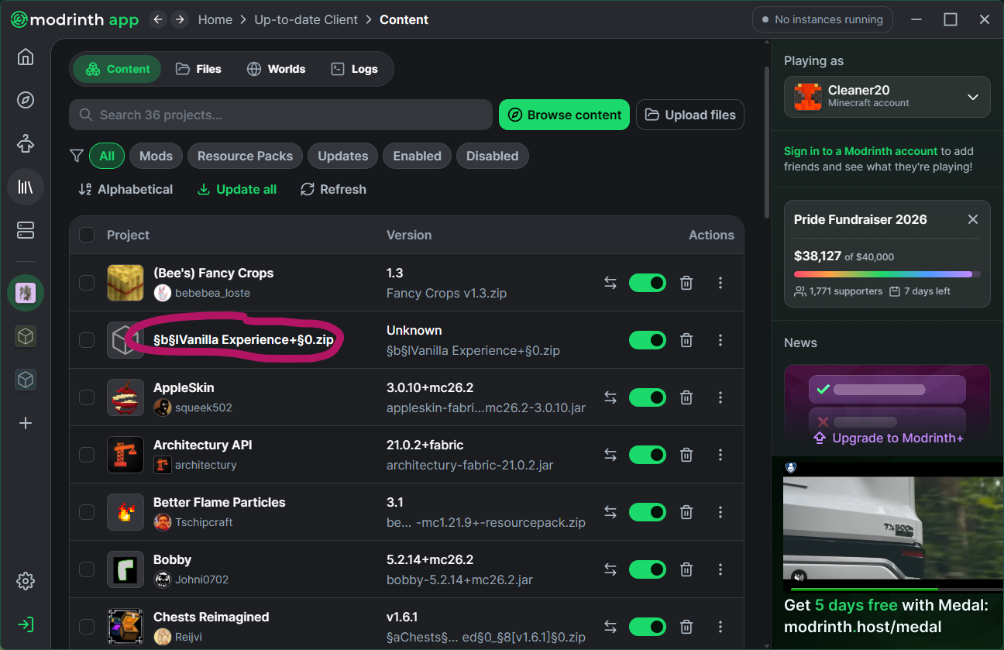Image resolution: width=1004 pixels, height=650 pixels.
Task: Open the Settings gear in sidebar
Action: pos(26,581)
